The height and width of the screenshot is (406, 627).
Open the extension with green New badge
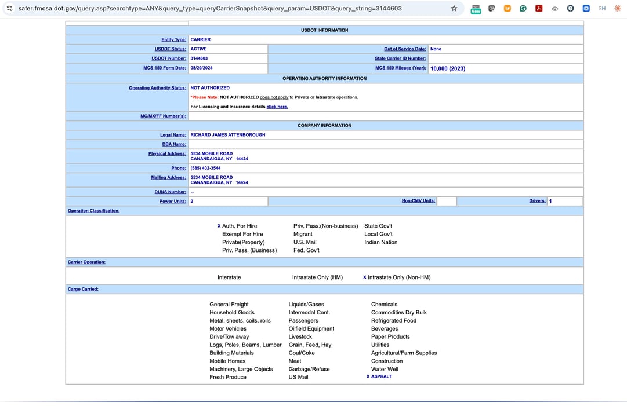click(x=476, y=9)
